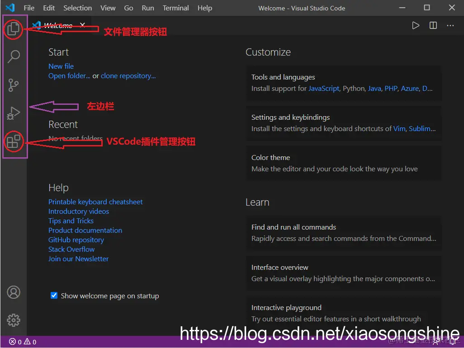Click the Vim keybindings link
This screenshot has width=464, height=348.
click(399, 129)
